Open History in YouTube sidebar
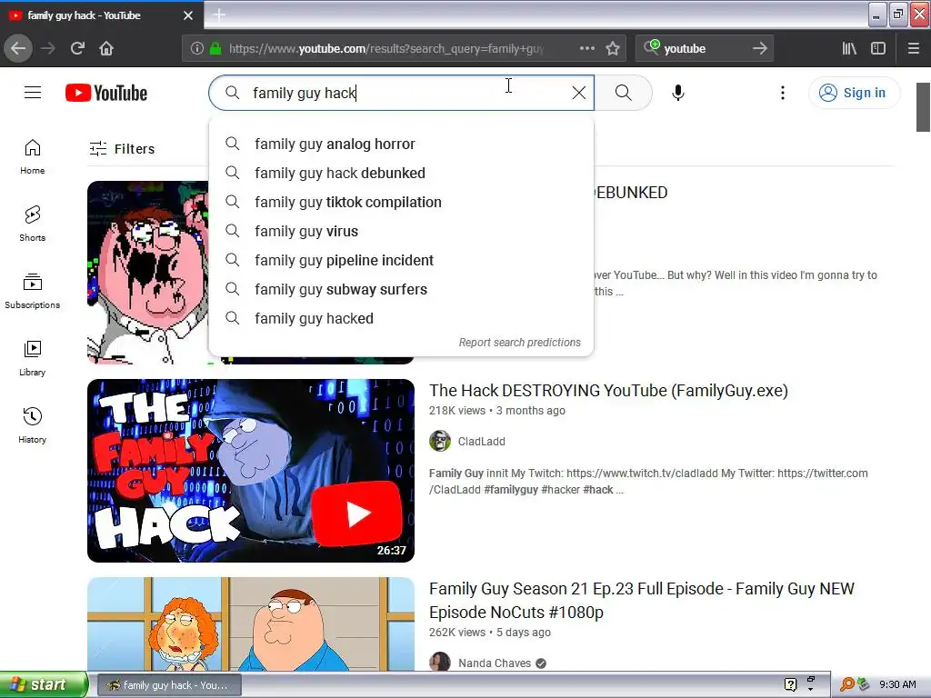This screenshot has height=698, width=931. point(33,425)
